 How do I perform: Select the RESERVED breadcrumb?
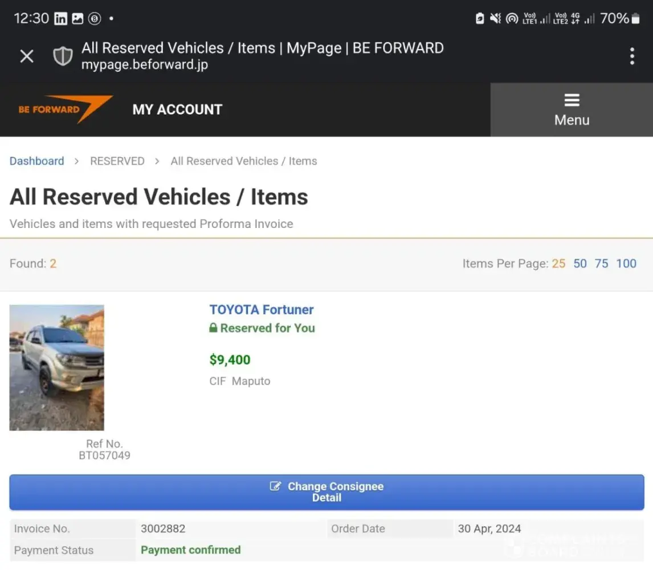coord(117,161)
